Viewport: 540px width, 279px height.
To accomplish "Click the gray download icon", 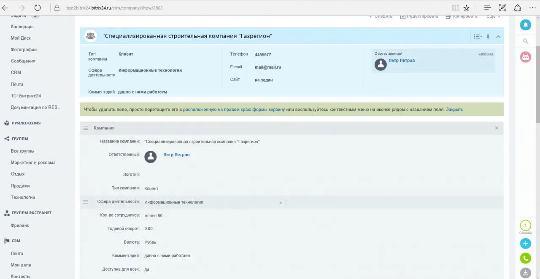I will coord(525,273).
